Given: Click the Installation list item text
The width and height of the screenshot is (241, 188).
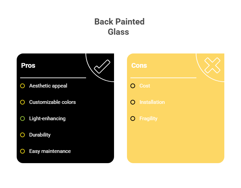Looking at the screenshot, I should click(x=152, y=102).
